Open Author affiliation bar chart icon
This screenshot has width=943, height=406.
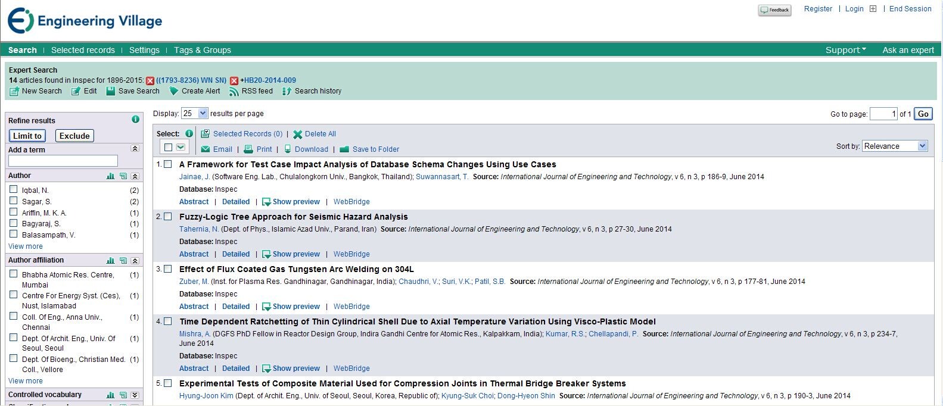[x=110, y=260]
